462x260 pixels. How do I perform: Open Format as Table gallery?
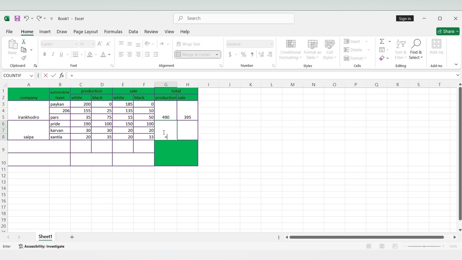point(312,50)
